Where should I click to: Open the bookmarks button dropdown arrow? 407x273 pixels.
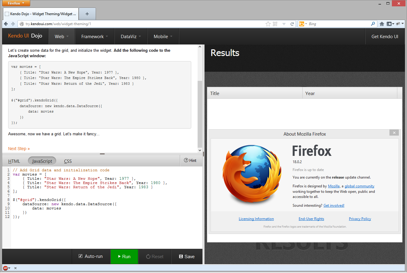[x=393, y=24]
